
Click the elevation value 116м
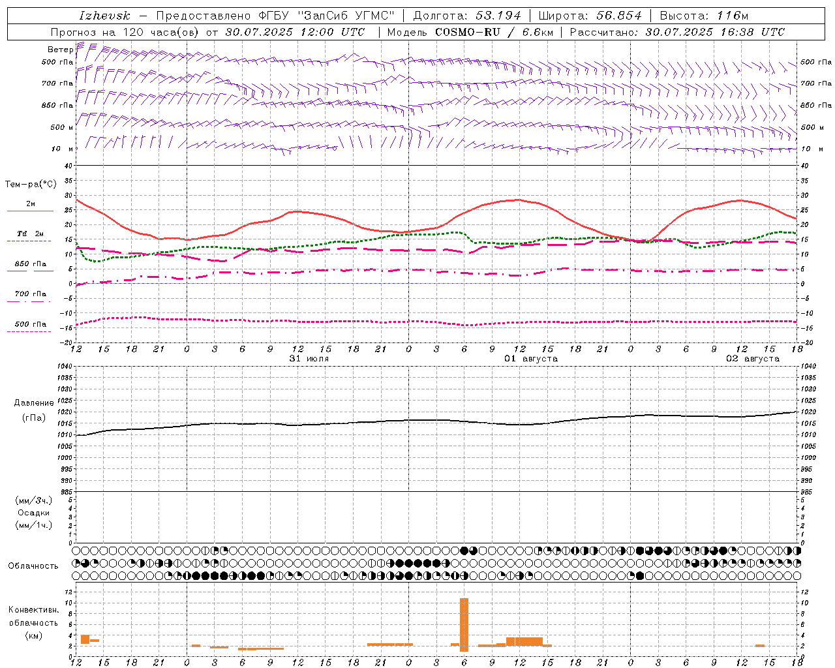pos(731,16)
